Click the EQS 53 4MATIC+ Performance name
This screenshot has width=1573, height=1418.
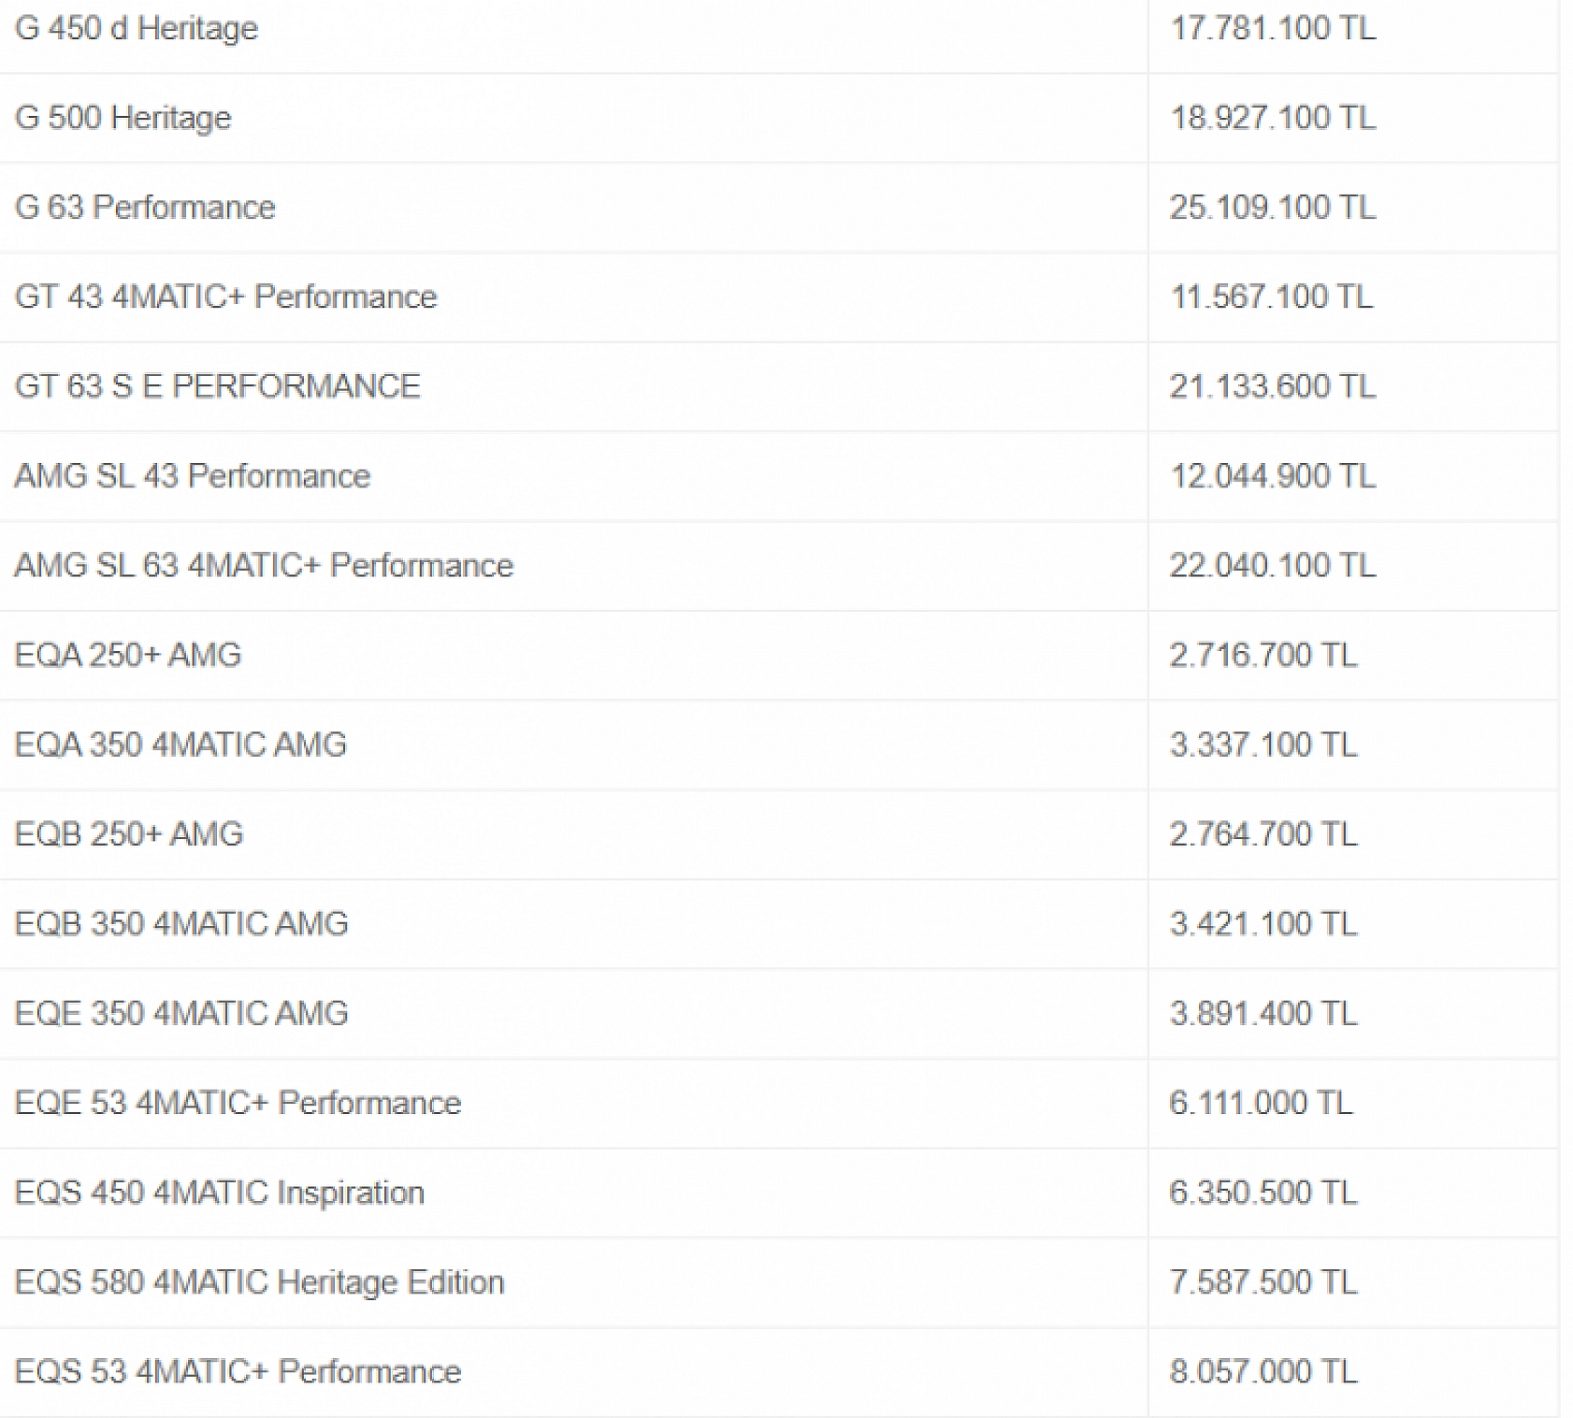click(238, 1372)
